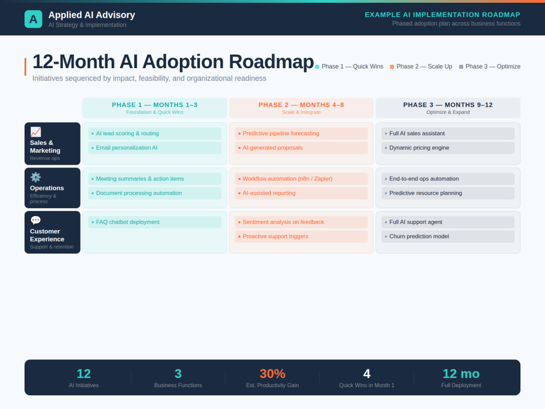Image resolution: width=545 pixels, height=409 pixels.
Task: Click 'Sentiment analysis on feedback' item
Action: [301, 222]
